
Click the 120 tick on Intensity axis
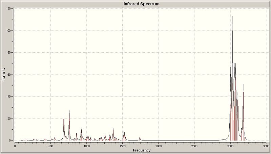9,8
